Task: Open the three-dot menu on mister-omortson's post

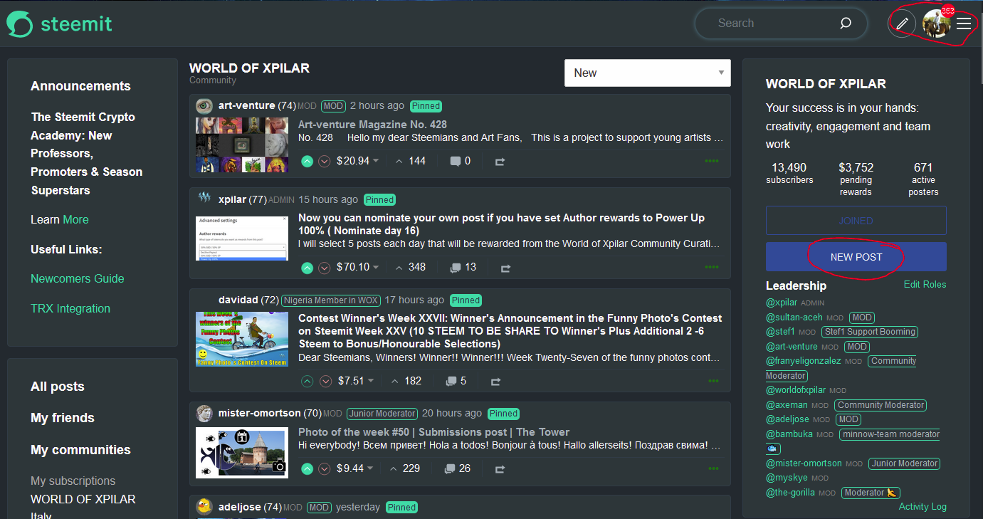Action: 713,468
